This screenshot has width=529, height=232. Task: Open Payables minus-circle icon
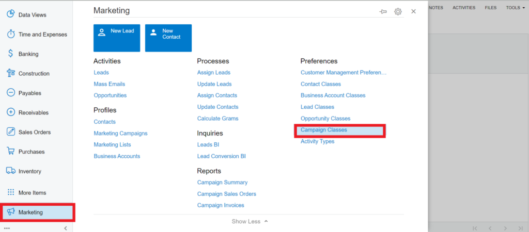pyautogui.click(x=10, y=93)
